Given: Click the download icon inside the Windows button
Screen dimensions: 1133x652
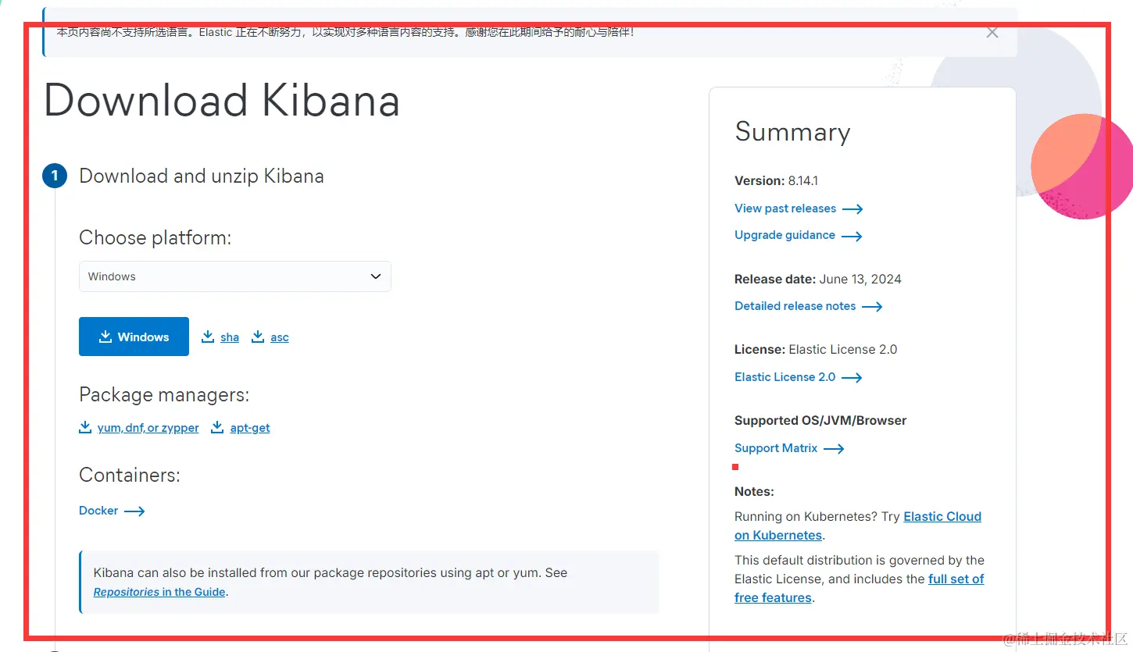Looking at the screenshot, I should pos(105,337).
